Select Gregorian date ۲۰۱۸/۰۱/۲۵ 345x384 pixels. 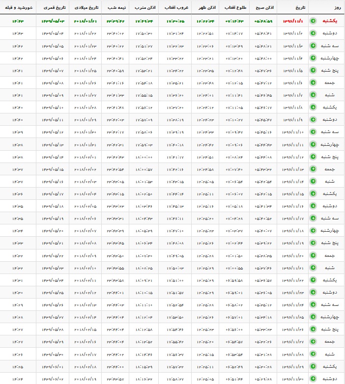[86, 71]
